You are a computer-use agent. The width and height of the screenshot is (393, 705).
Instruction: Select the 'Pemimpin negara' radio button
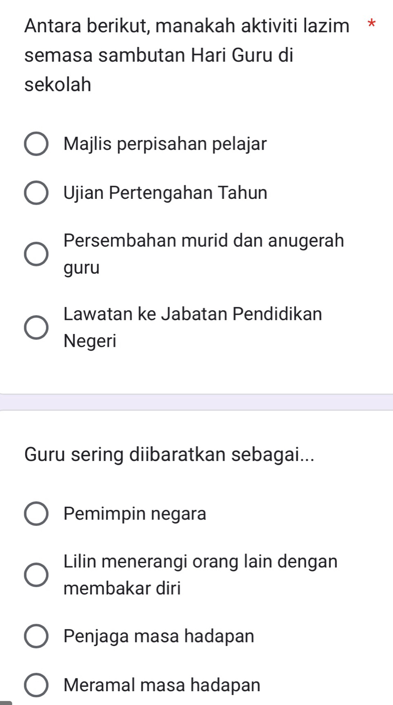pyautogui.click(x=37, y=514)
